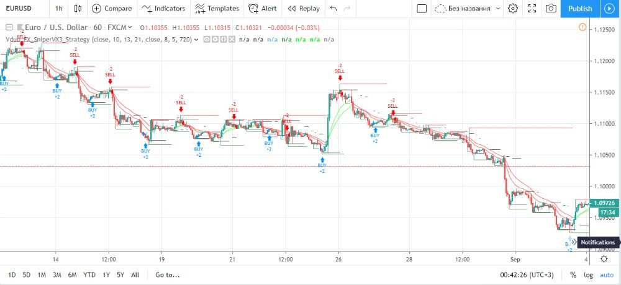Open chart settings gear icon
The height and width of the screenshot is (285, 621).
pyautogui.click(x=513, y=9)
